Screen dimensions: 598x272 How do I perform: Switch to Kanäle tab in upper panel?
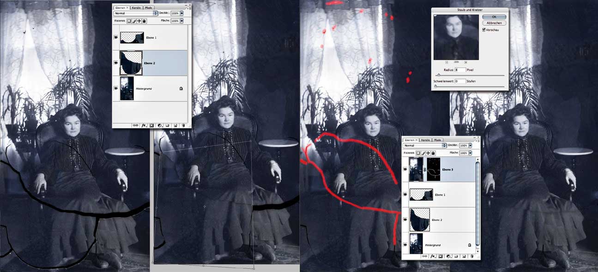[136, 8]
